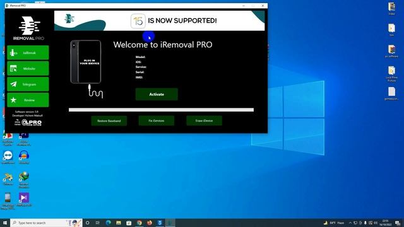The height and width of the screenshot is (227, 404).
Task: Open the 'pc software' desktop folder
Action: pos(391,51)
